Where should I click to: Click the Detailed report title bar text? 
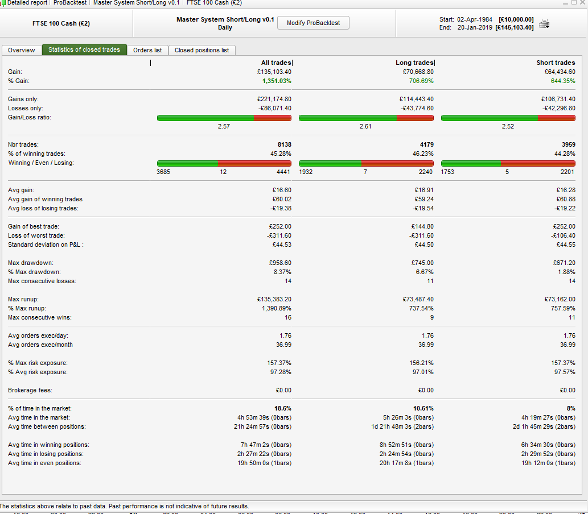[27, 3]
